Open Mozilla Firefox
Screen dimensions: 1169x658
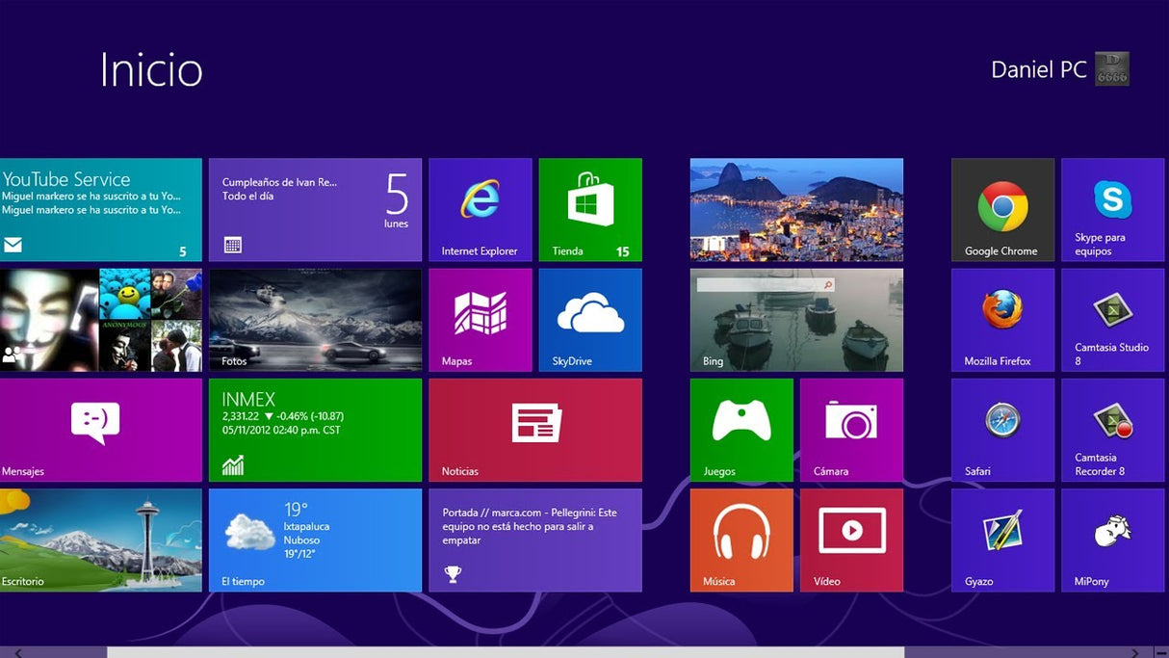1001,319
